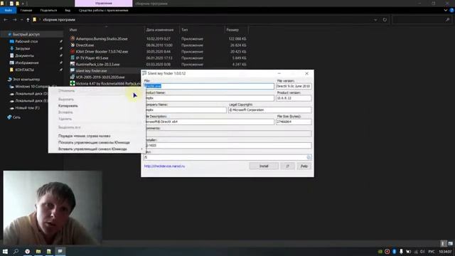Open the recent locations dropdown arrow
Image resolution: width=455 pixels, height=256 pixels.
[21, 20]
